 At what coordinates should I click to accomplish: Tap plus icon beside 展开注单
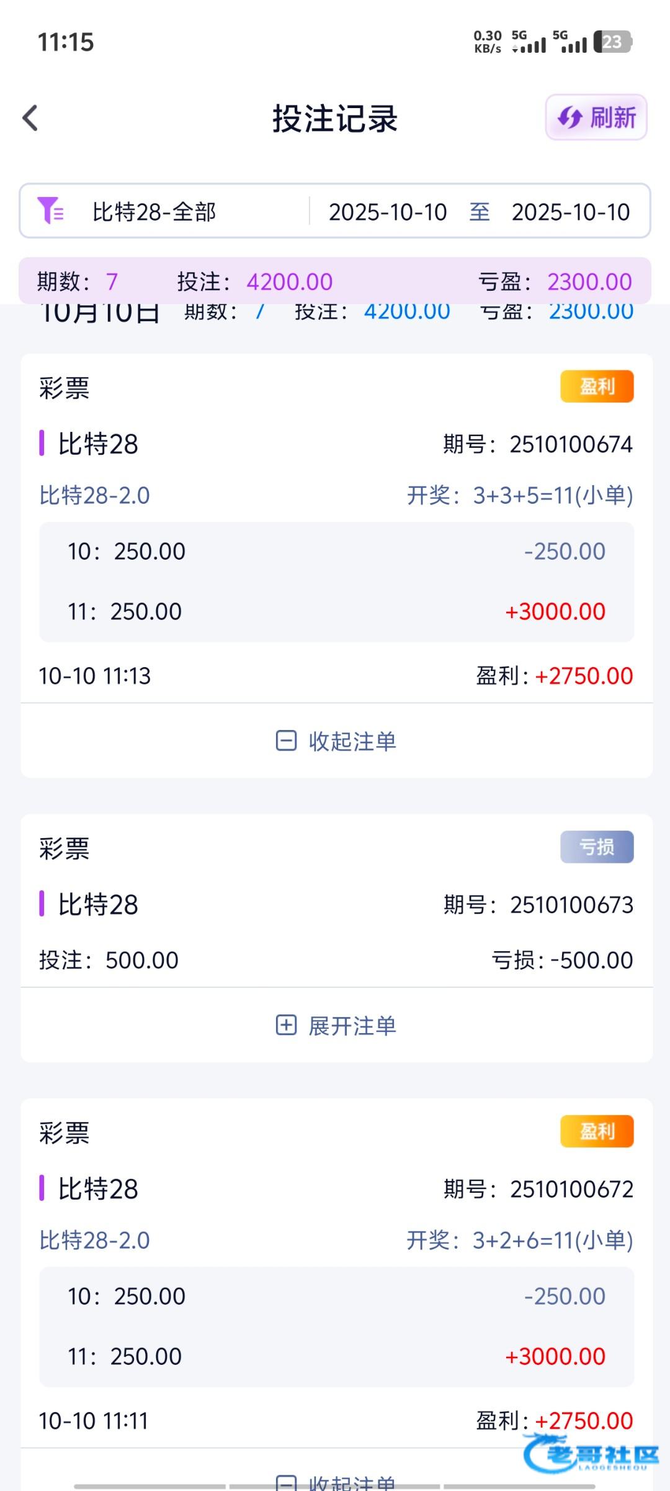coord(286,1025)
